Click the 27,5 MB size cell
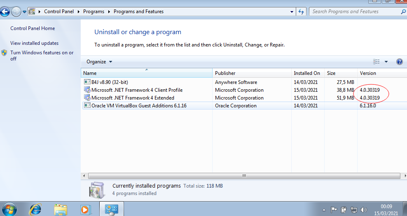The height and width of the screenshot is (216, 407). point(345,82)
